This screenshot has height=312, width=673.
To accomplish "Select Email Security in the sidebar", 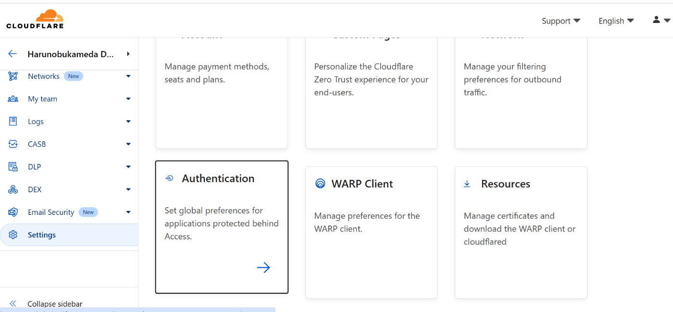I will 51,212.
